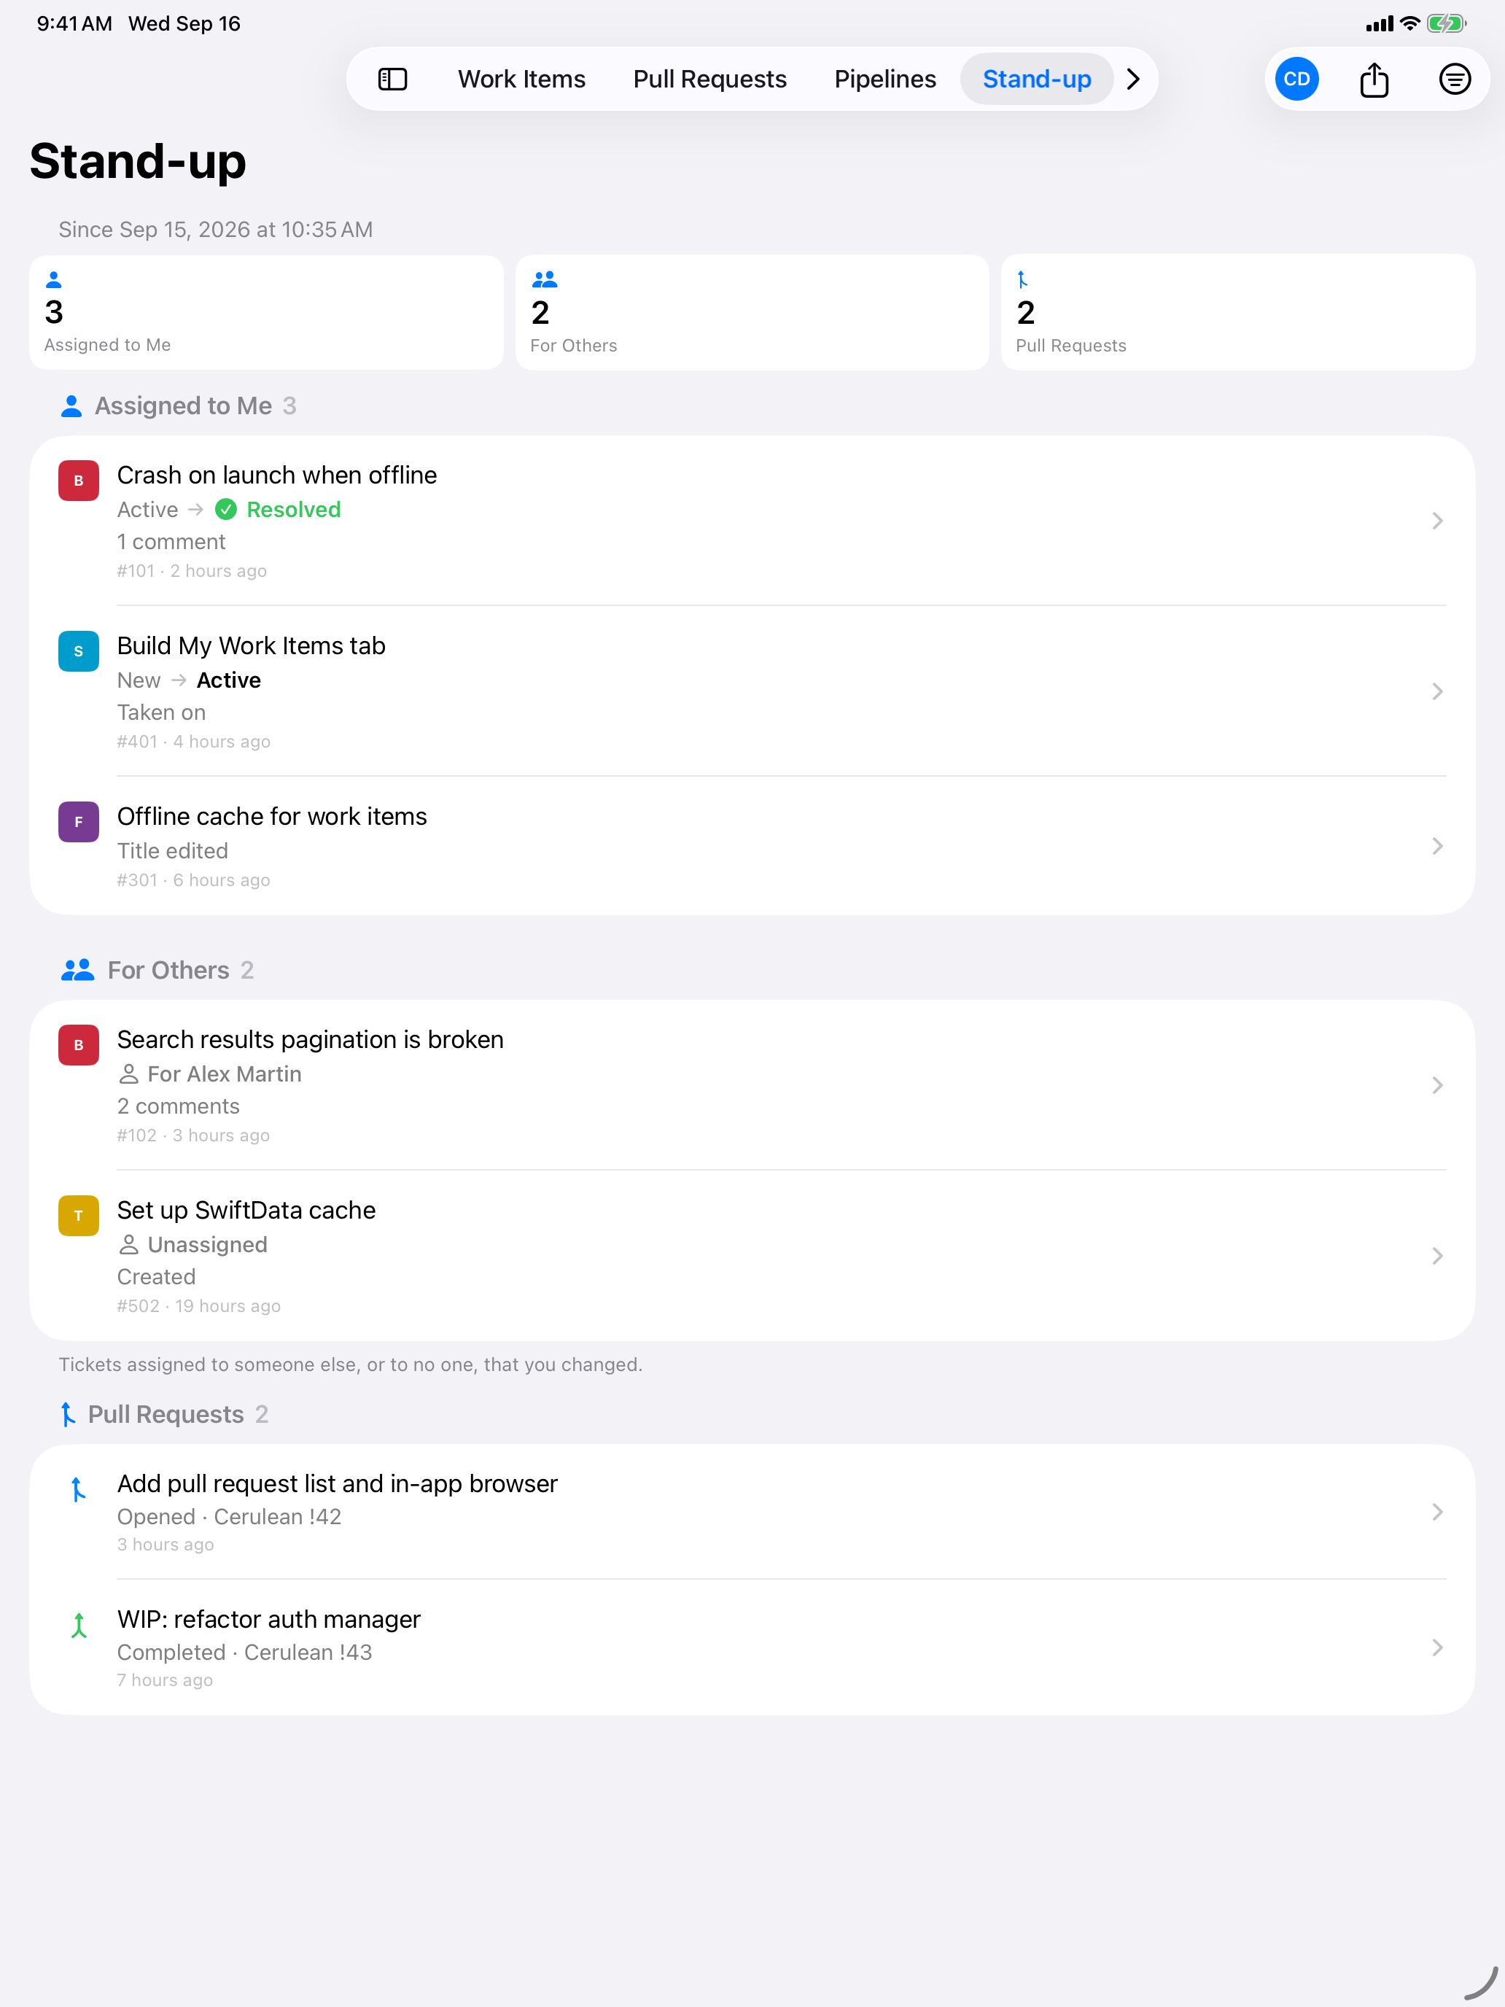
Task: Expand Crash on launch item chevron
Action: (1437, 521)
